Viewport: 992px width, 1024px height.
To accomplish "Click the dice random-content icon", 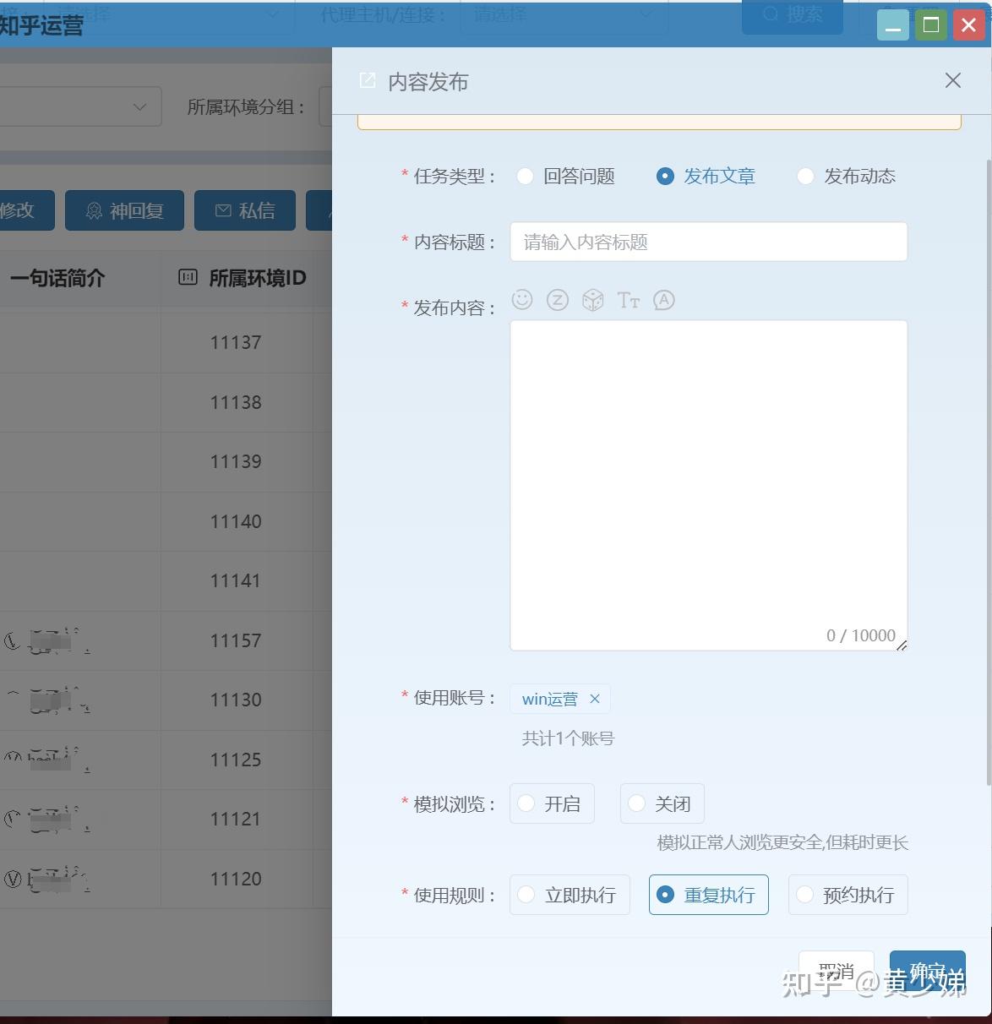I will pos(593,300).
